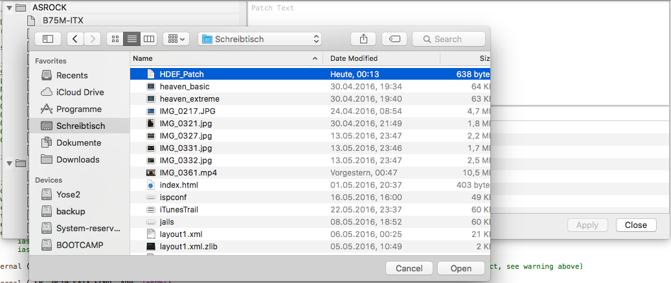
Task: Sort files by Date Modified column
Action: click(x=381, y=58)
